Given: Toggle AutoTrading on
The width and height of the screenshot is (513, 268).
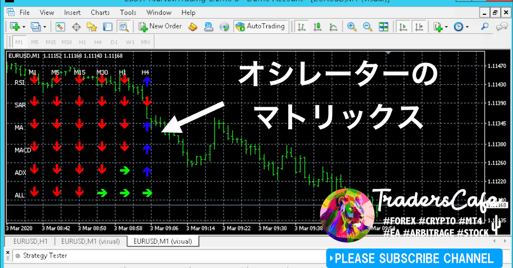Looking at the screenshot, I should (261, 26).
